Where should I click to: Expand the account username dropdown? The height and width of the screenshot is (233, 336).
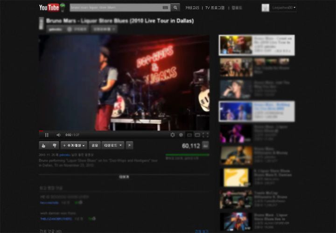(x=284, y=7)
